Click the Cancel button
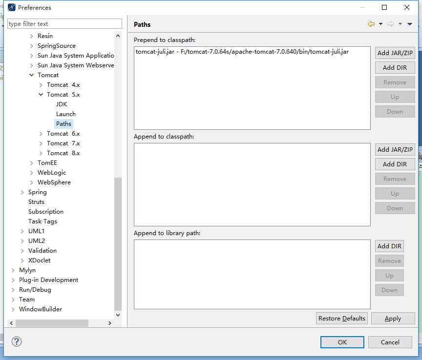Viewport: 422px width, 360px height. point(390,342)
